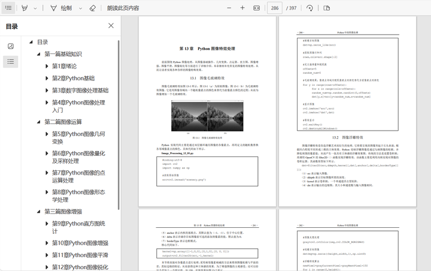This screenshot has width=431, height=271.
Task: Expand 第2章Python基础 chapter arrow
Action: 47,78
